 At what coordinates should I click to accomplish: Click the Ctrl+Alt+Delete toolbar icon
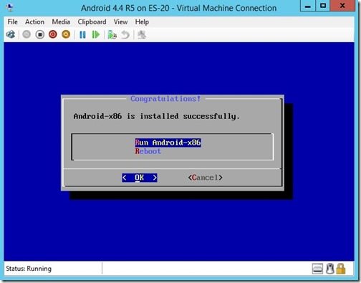pos(11,34)
